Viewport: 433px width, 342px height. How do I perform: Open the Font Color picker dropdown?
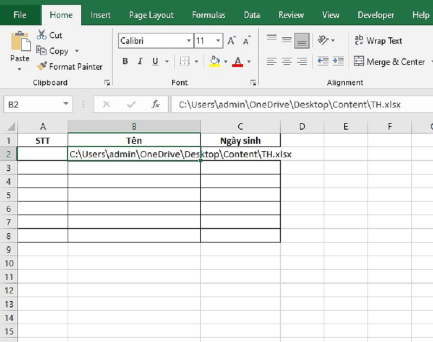249,61
